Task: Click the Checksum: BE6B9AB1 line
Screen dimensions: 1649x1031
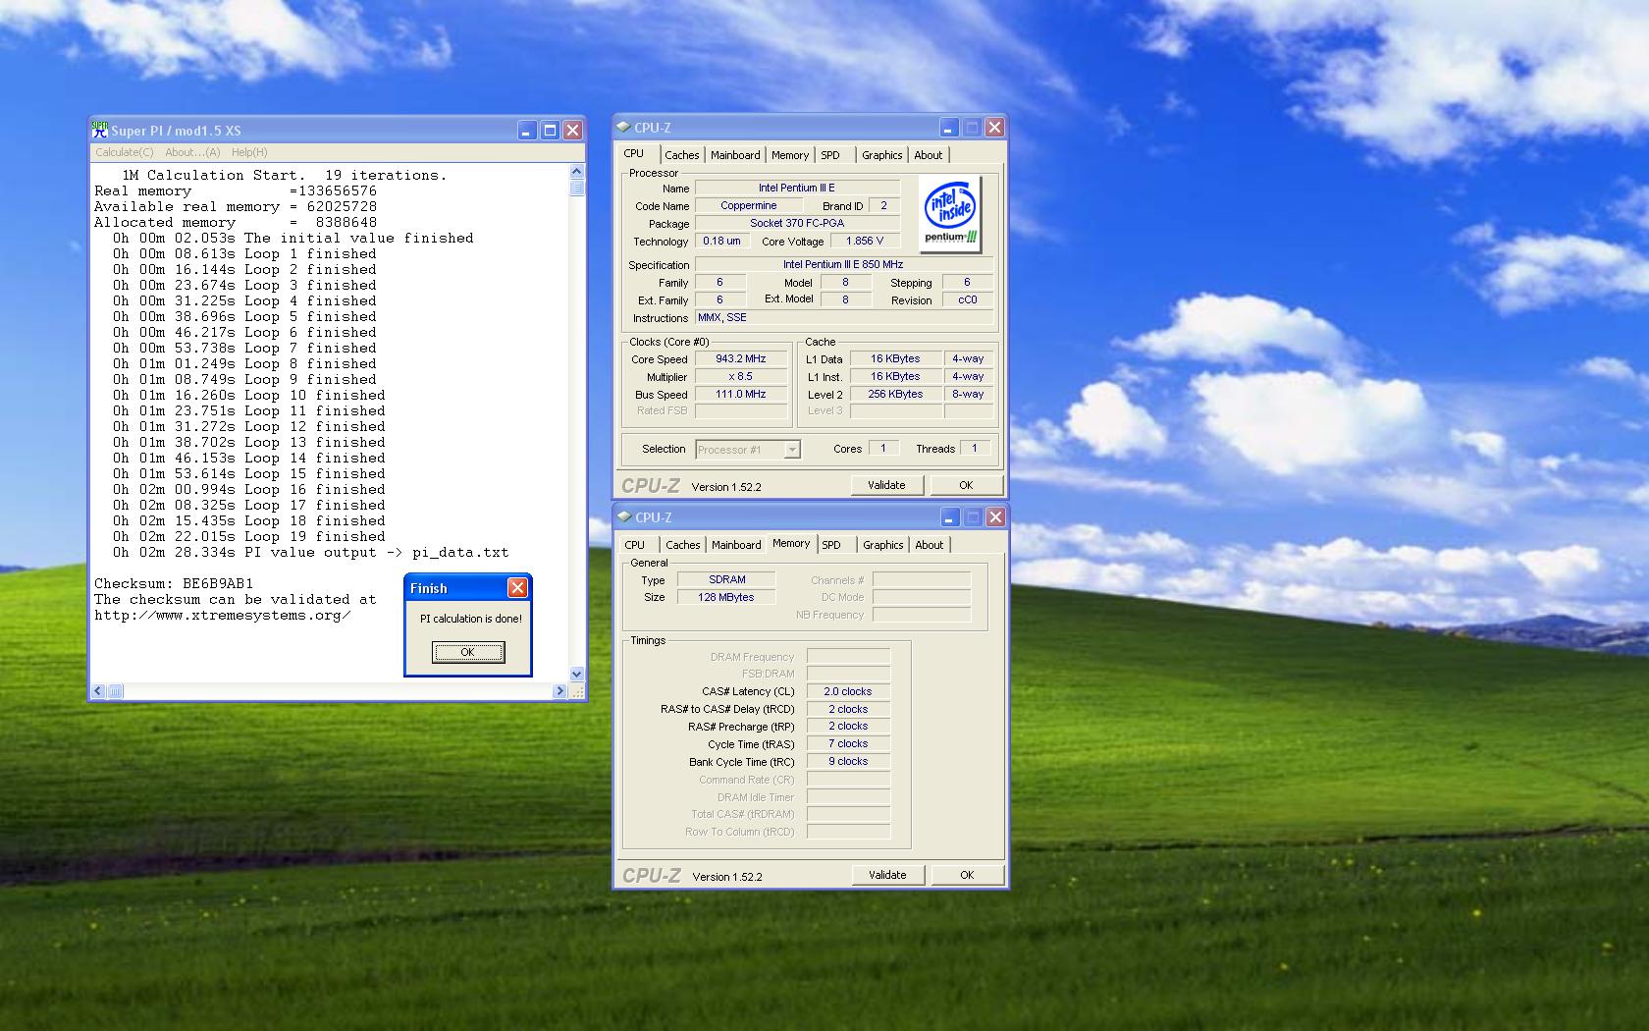Action: point(174,583)
